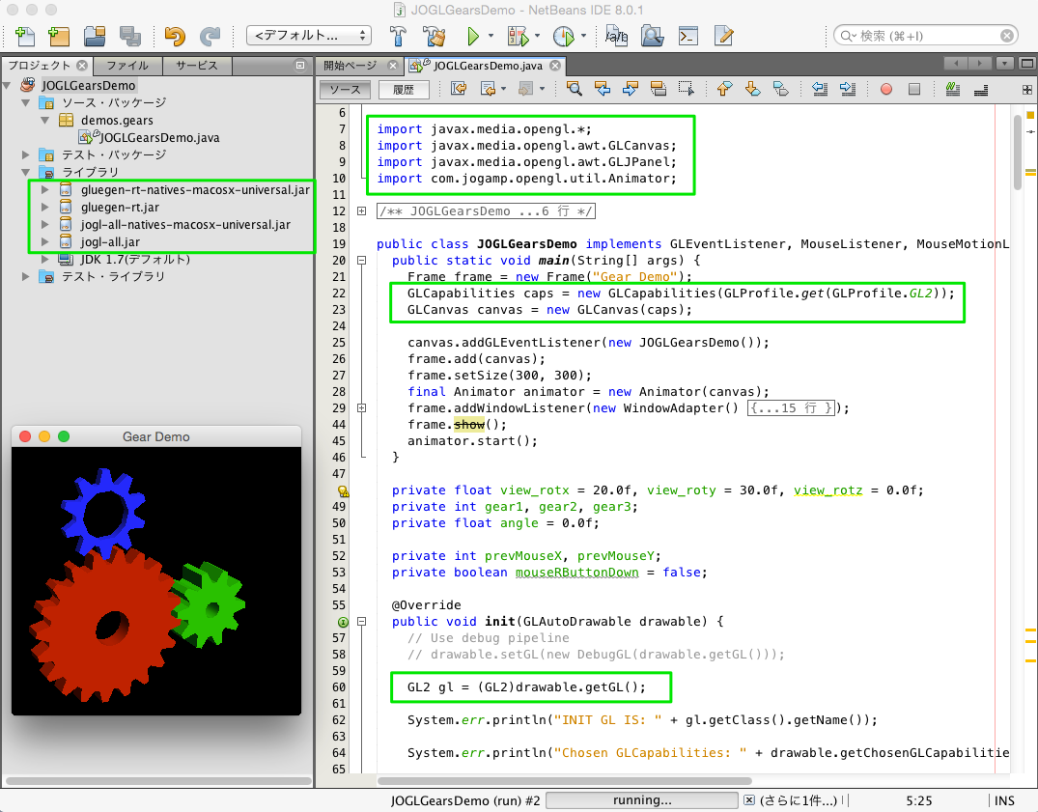Jump to Previous Bookmark icon
1038x812 pixels.
(725, 89)
